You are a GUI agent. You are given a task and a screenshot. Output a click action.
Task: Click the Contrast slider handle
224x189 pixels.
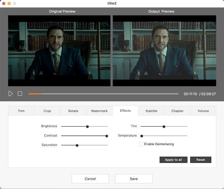tap(107, 136)
